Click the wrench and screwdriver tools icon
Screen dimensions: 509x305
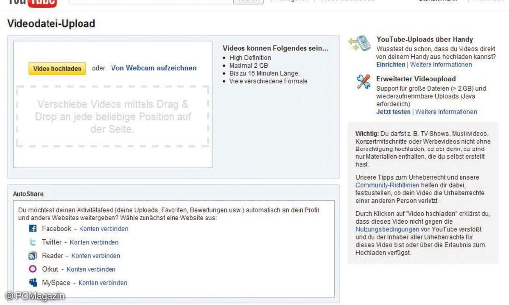(364, 82)
